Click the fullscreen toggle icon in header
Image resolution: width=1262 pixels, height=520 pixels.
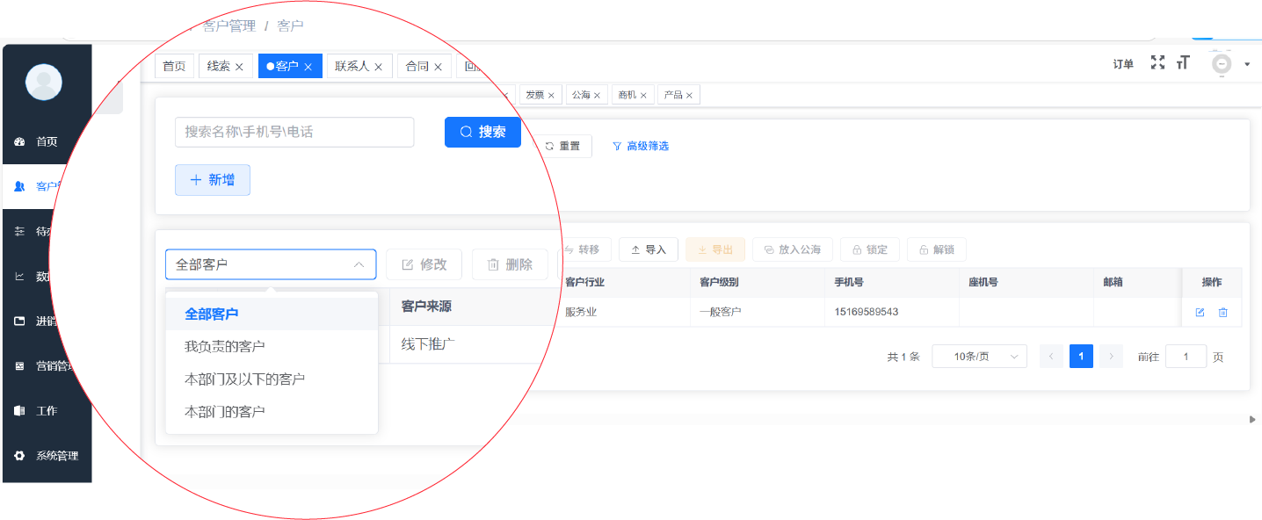(x=1157, y=62)
